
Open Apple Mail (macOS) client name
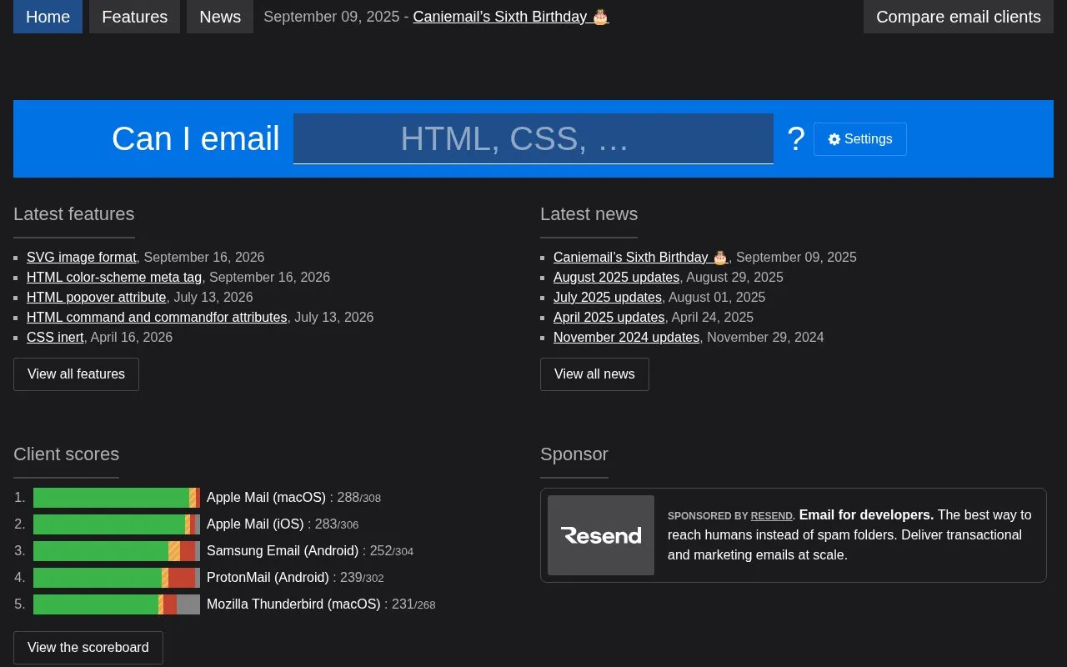click(266, 498)
